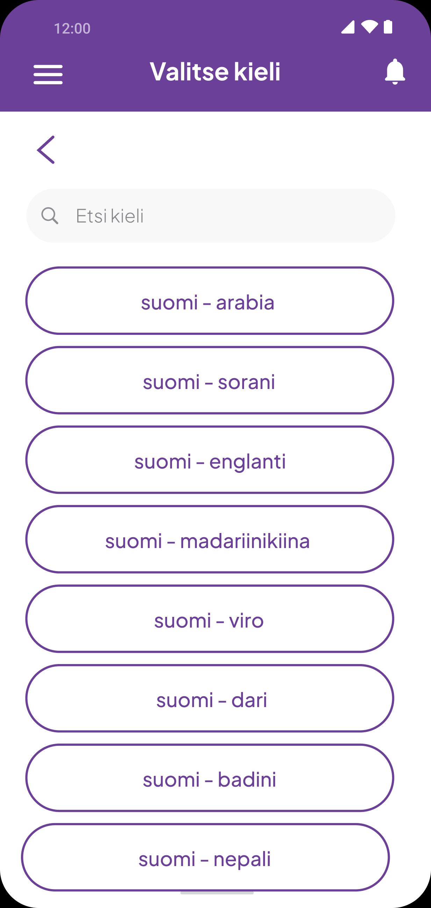Tap the Wi-Fi status icon
This screenshot has height=908, width=431.
point(369,27)
